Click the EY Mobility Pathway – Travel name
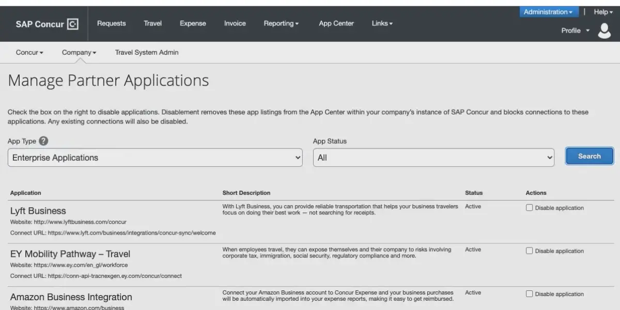620x310 pixels. [70, 254]
